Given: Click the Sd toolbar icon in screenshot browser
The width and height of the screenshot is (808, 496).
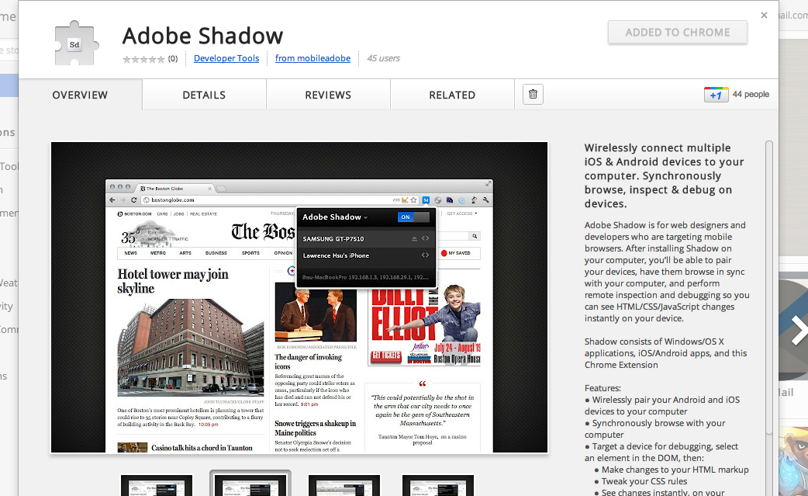Looking at the screenshot, I should pyautogui.click(x=426, y=200).
